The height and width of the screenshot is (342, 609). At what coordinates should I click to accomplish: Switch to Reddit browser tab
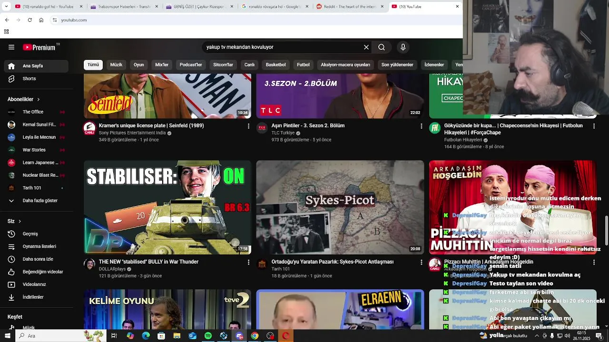(350, 7)
